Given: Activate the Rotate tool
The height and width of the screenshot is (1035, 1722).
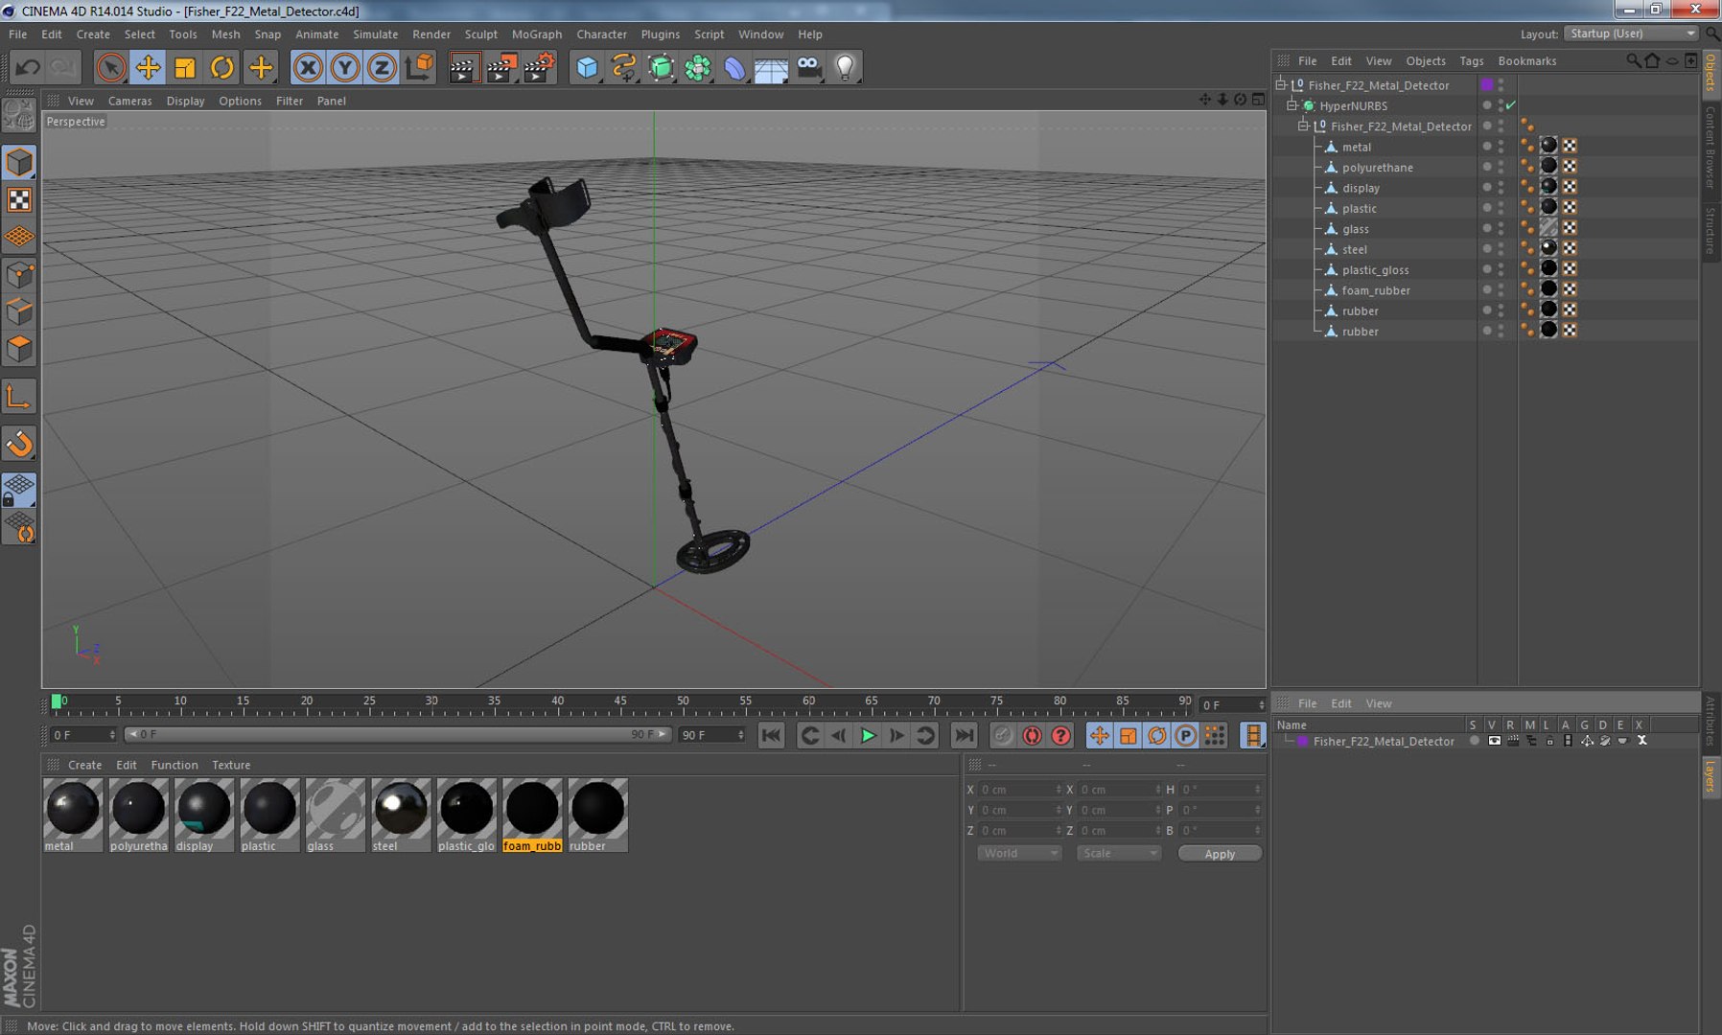Looking at the screenshot, I should pos(222,67).
